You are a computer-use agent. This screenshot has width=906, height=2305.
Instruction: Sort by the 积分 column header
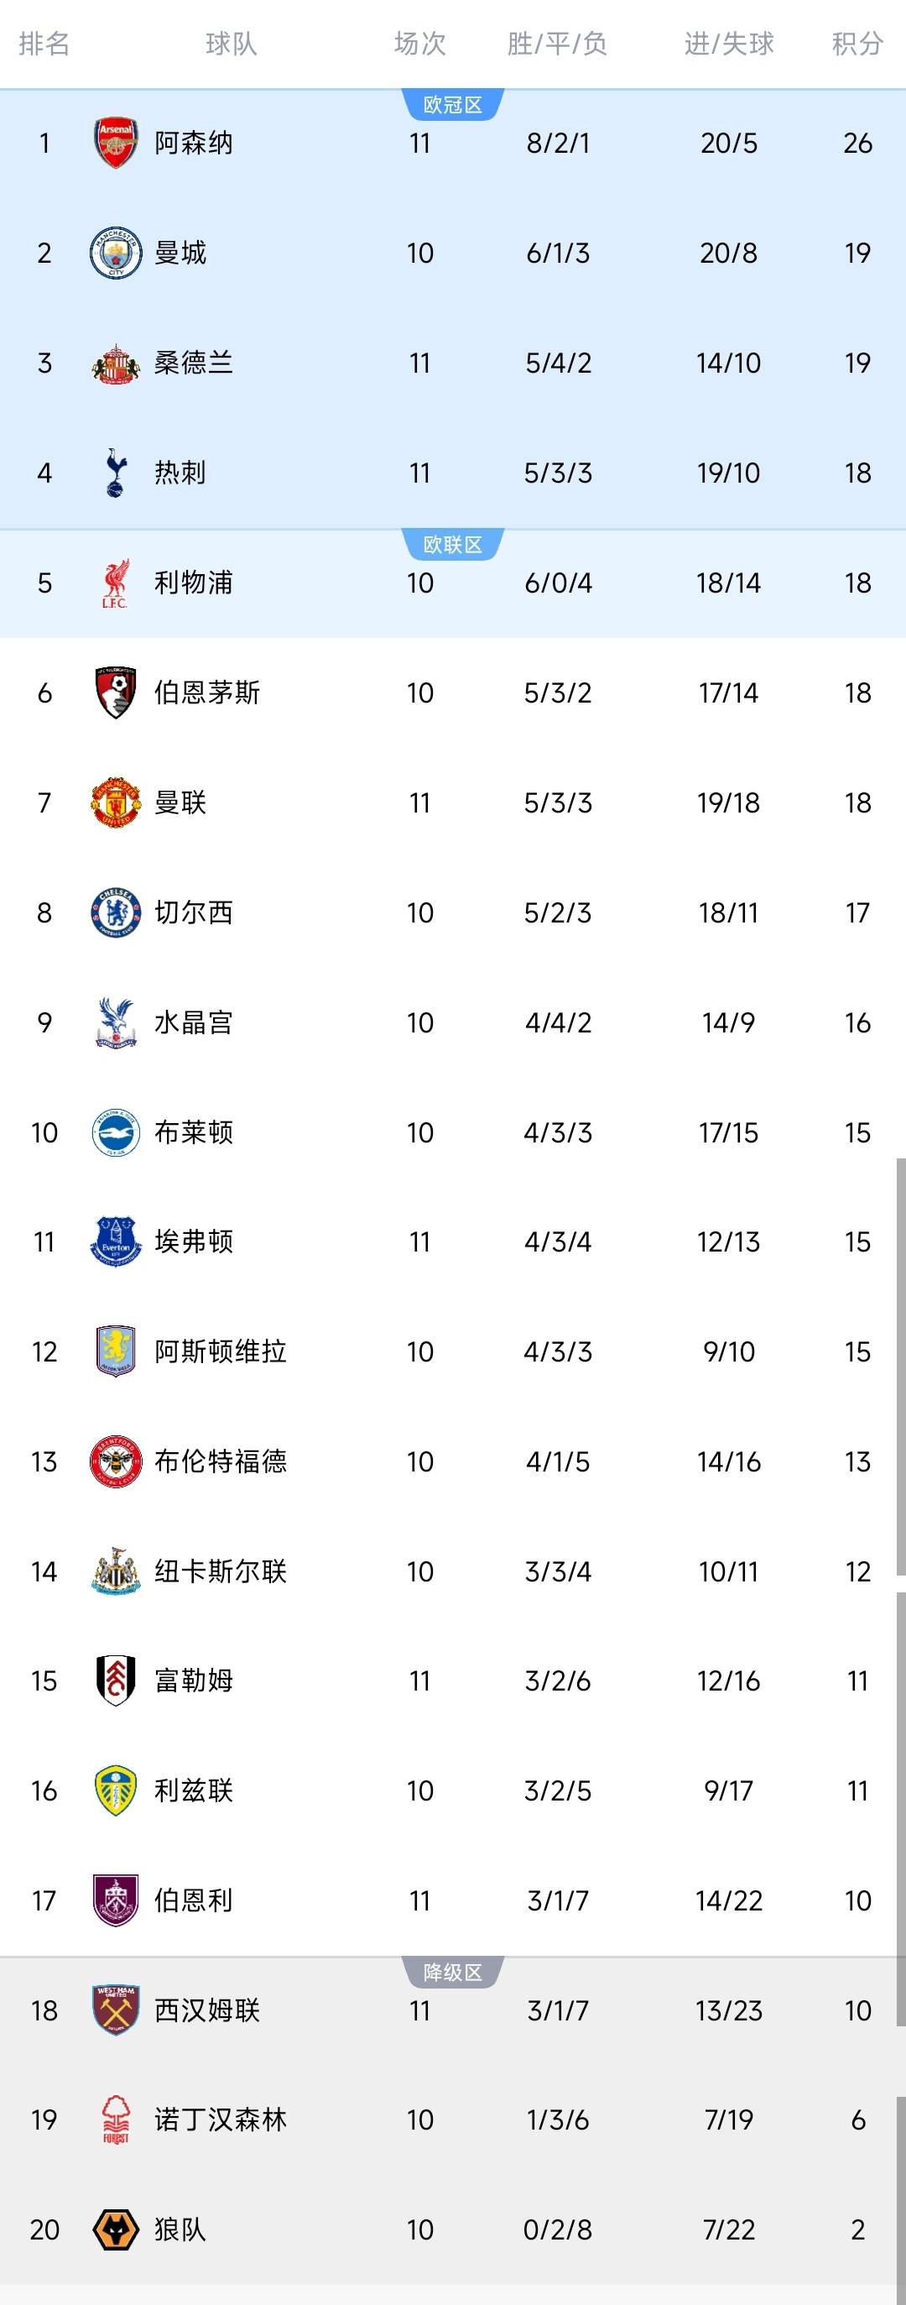tap(857, 44)
